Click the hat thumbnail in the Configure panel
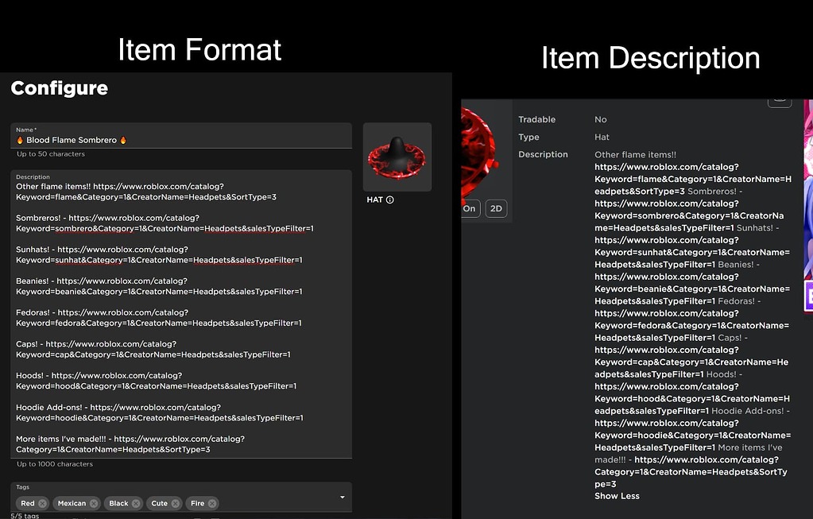This screenshot has width=813, height=519. [x=397, y=157]
